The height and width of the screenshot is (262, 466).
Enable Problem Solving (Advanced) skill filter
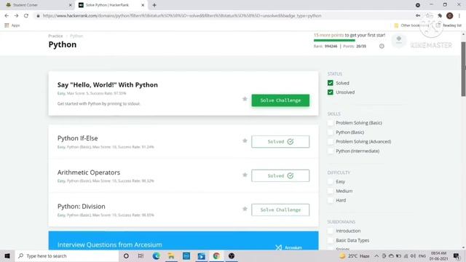(x=330, y=141)
